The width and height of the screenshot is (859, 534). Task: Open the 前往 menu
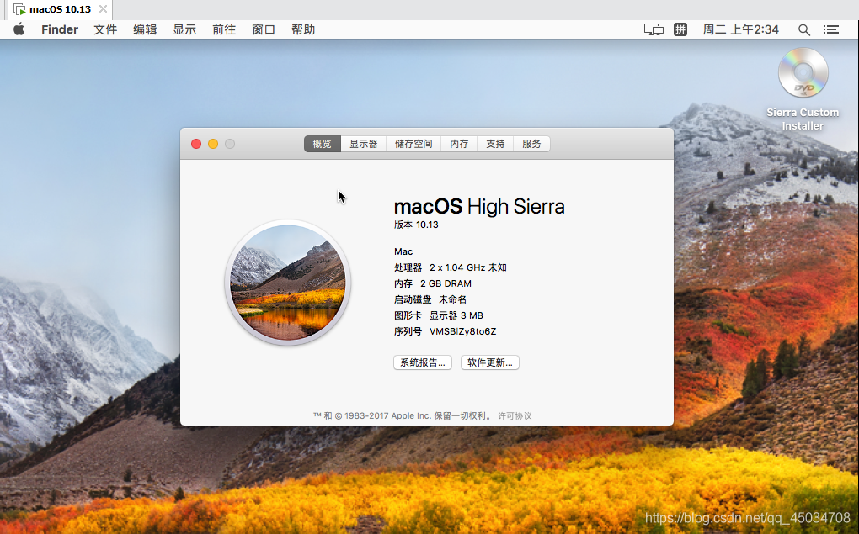click(224, 29)
